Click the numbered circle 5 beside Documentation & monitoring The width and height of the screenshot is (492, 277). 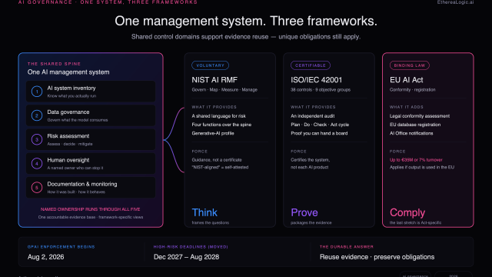(37, 188)
